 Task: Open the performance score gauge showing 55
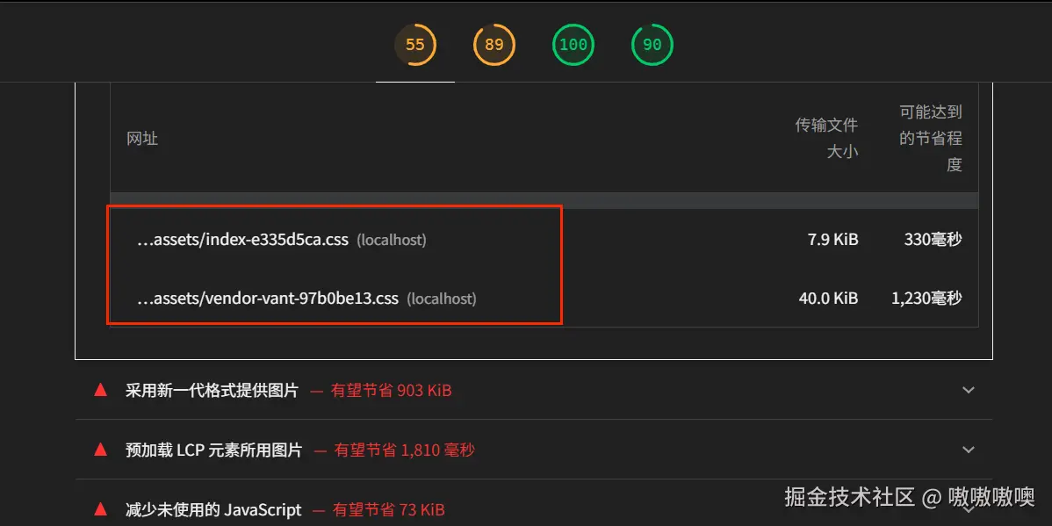coord(415,45)
